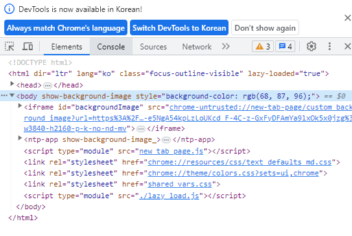The width and height of the screenshot is (352, 236).
Task: Open the theme colors.css link
Action: click(x=233, y=173)
